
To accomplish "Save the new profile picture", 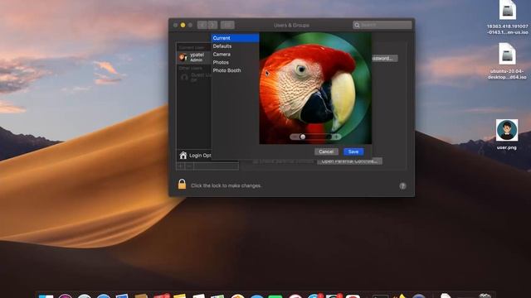I will [353, 151].
